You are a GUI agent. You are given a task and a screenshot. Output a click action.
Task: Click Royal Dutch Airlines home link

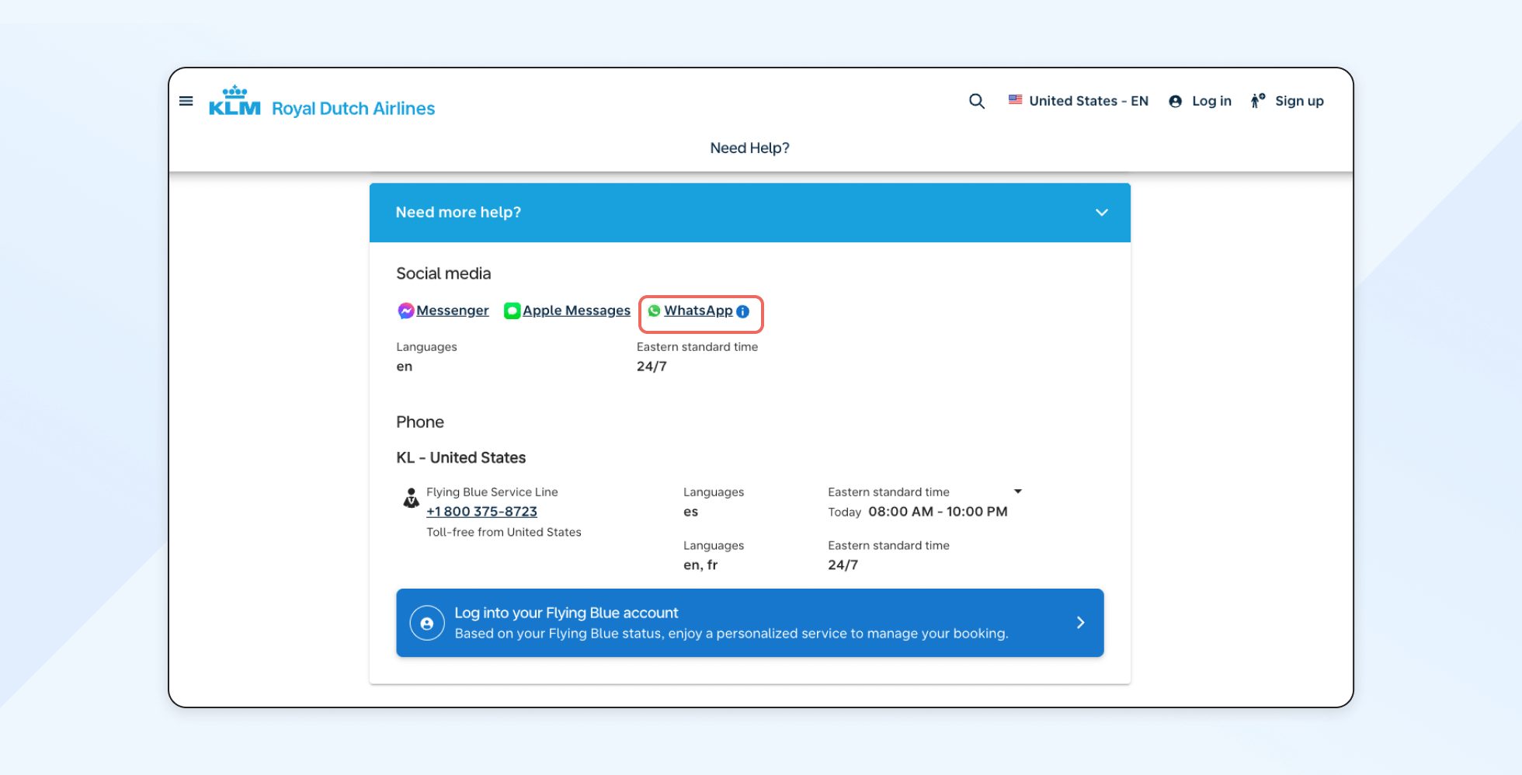(353, 109)
